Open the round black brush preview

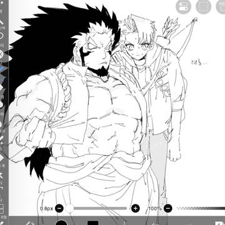click(62, 222)
